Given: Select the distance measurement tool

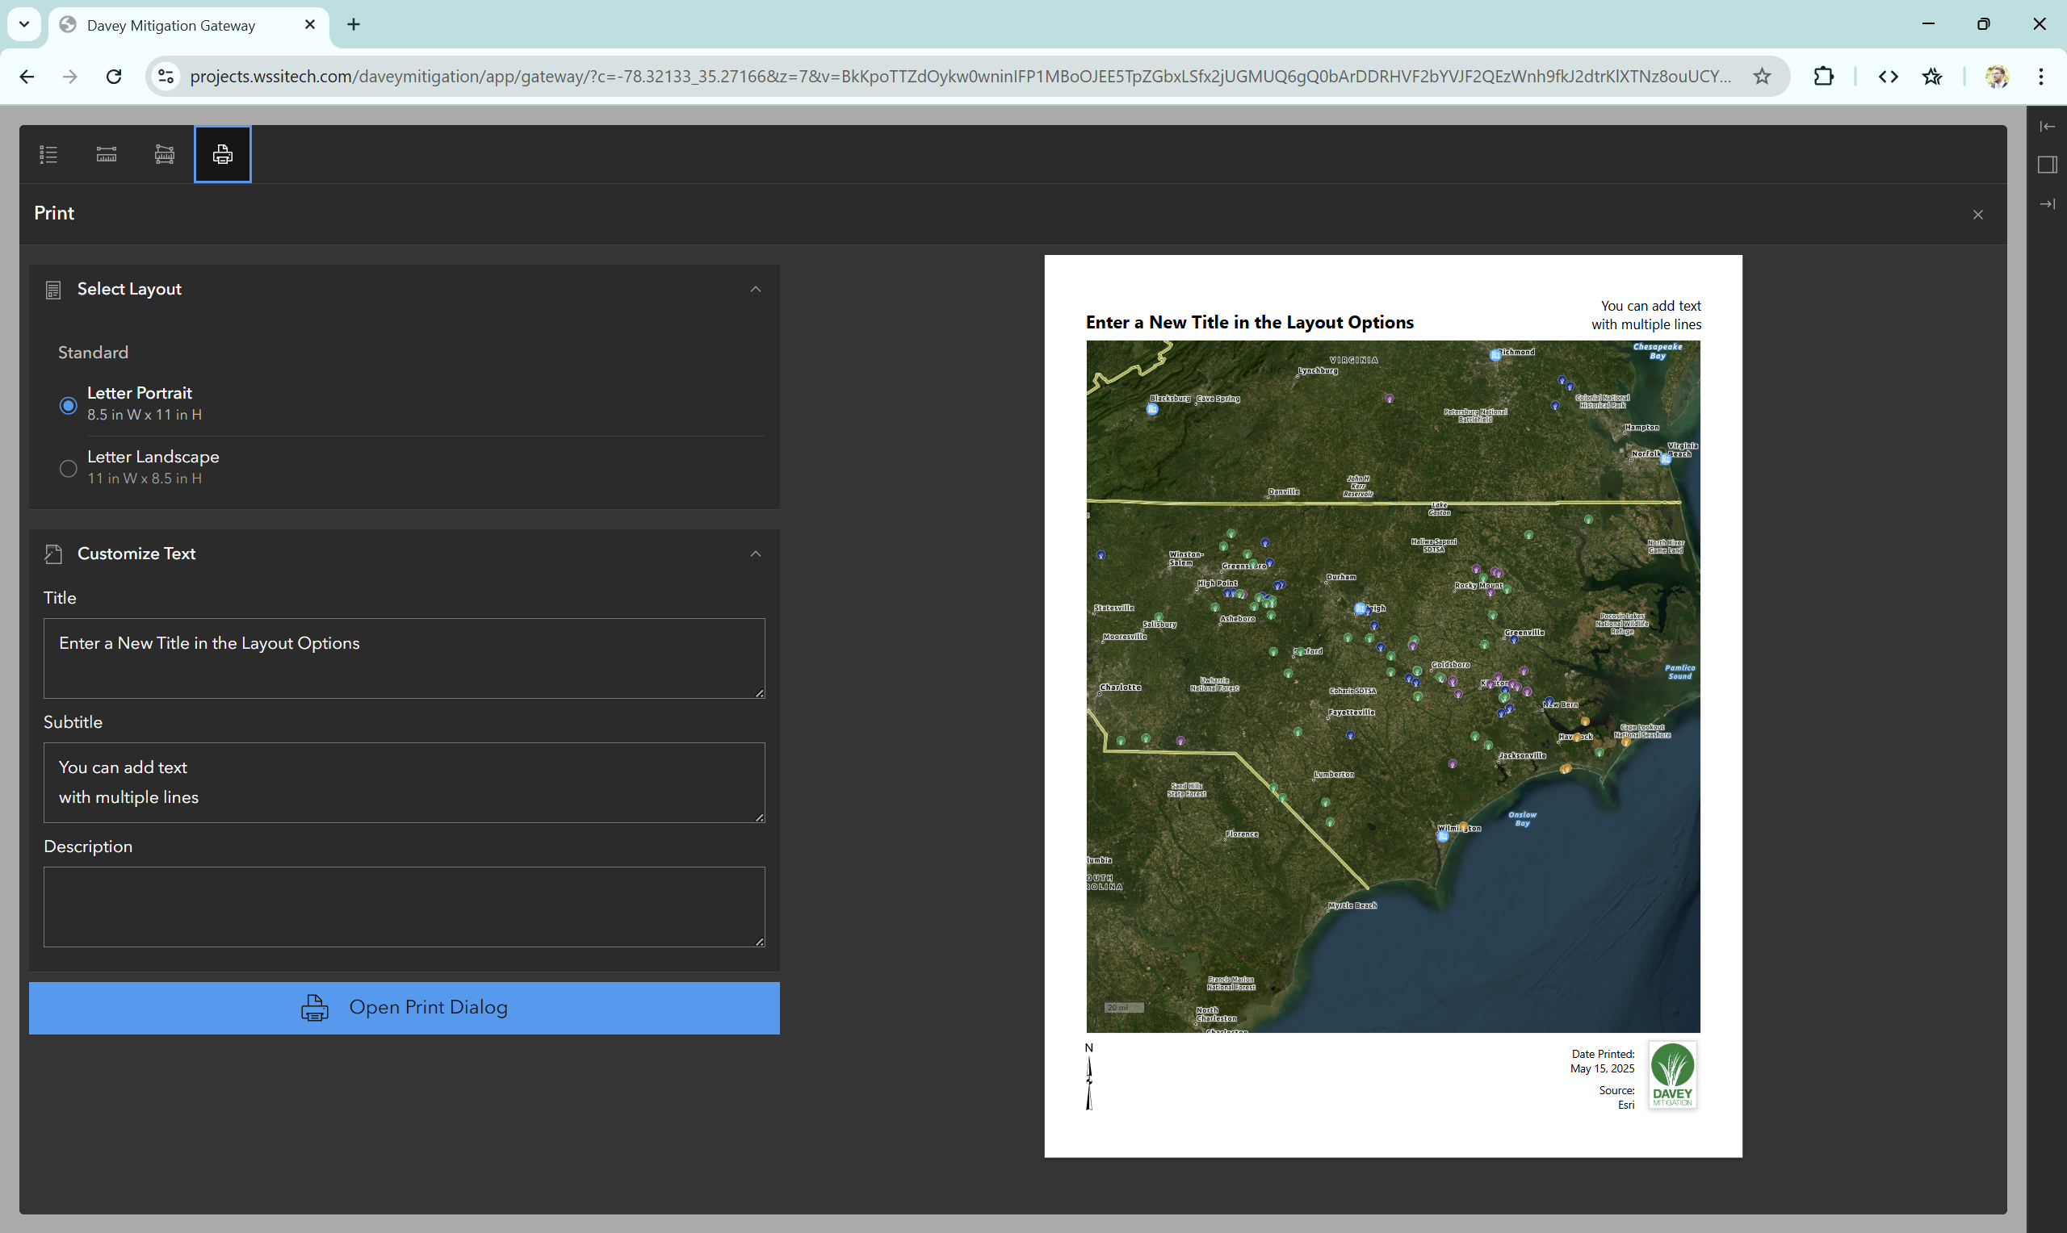Looking at the screenshot, I should click(107, 155).
